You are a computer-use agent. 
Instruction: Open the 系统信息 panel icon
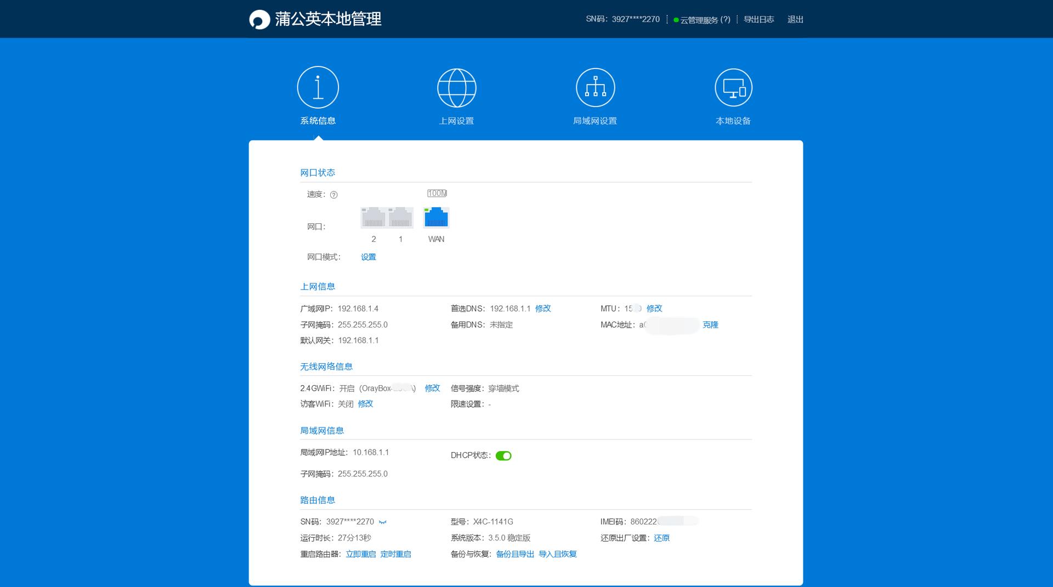click(x=318, y=87)
